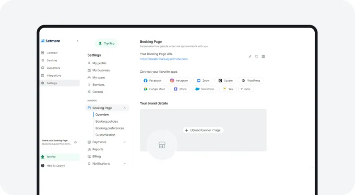Connect the Zoom app
This screenshot has width=355, height=195.
[x=203, y=81]
